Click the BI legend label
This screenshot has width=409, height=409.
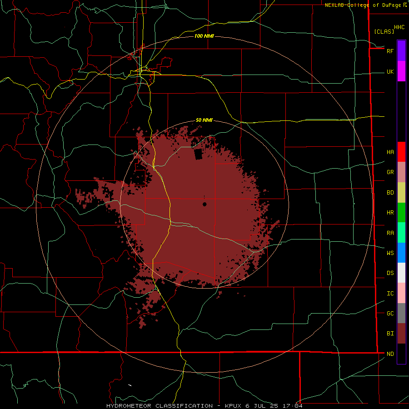[390, 334]
